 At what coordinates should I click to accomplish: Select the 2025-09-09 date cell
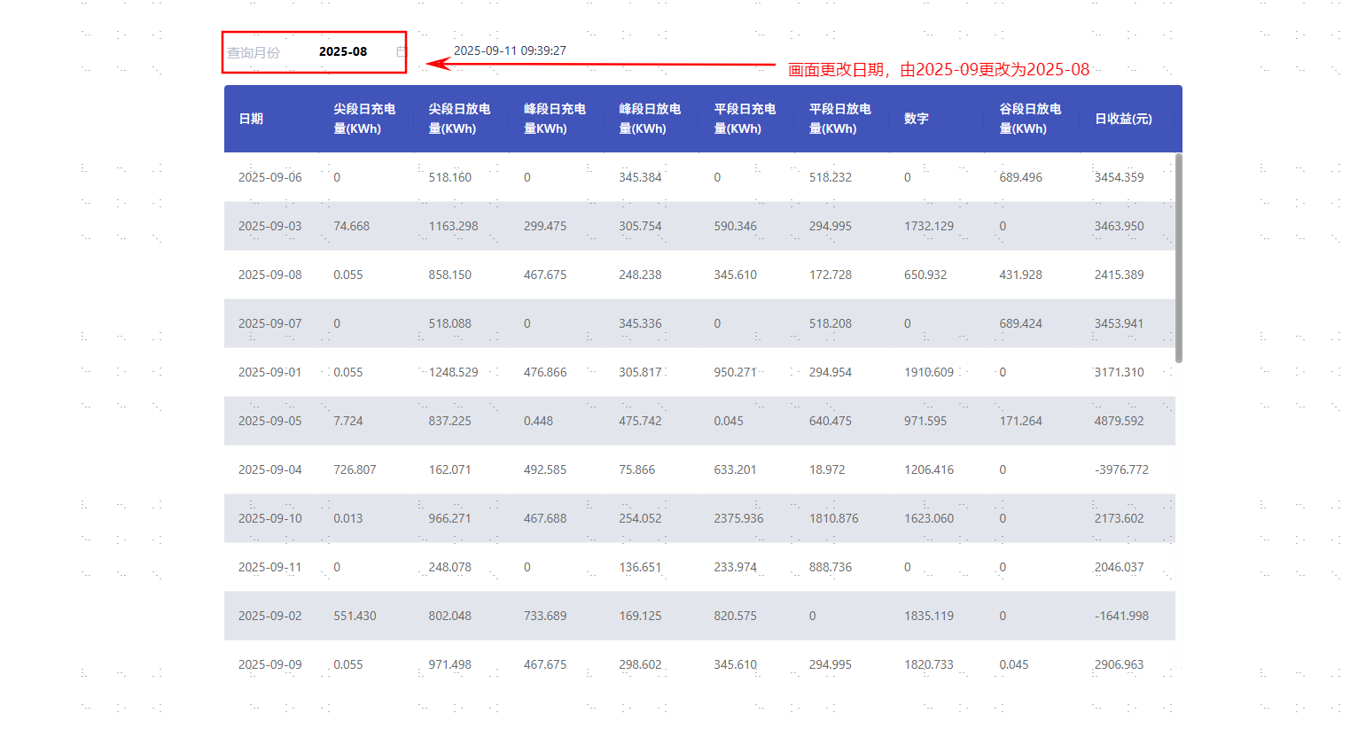[270, 664]
